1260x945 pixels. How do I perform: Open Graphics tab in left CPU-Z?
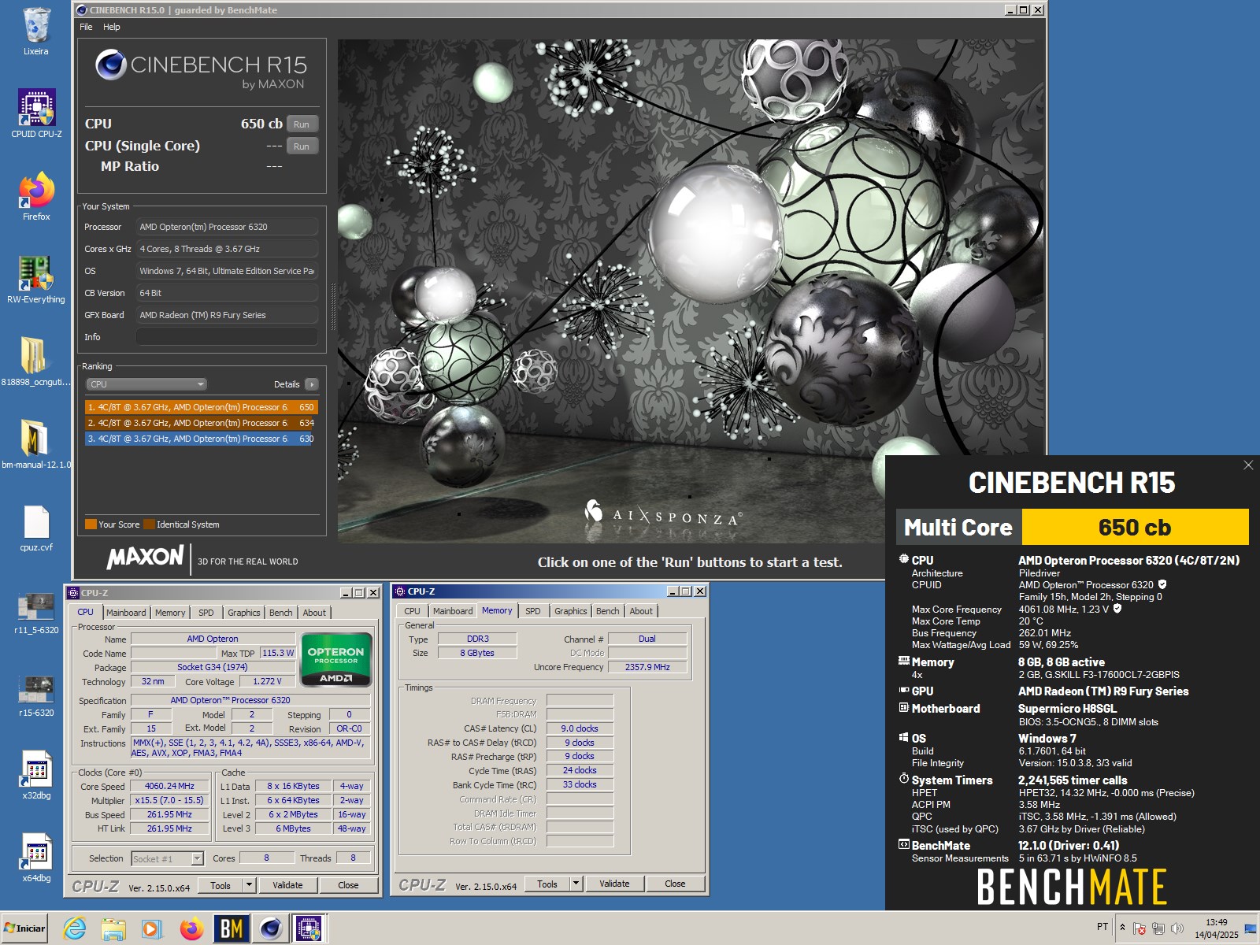(x=244, y=613)
